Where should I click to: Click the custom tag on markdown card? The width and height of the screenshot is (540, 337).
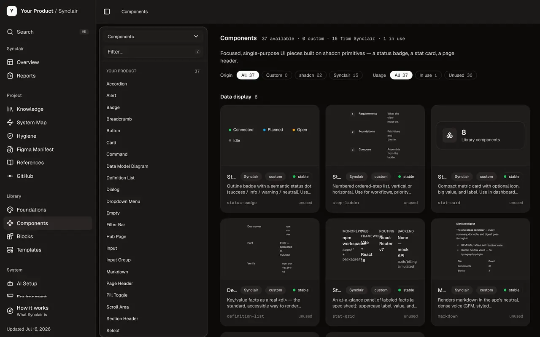pos(486,290)
